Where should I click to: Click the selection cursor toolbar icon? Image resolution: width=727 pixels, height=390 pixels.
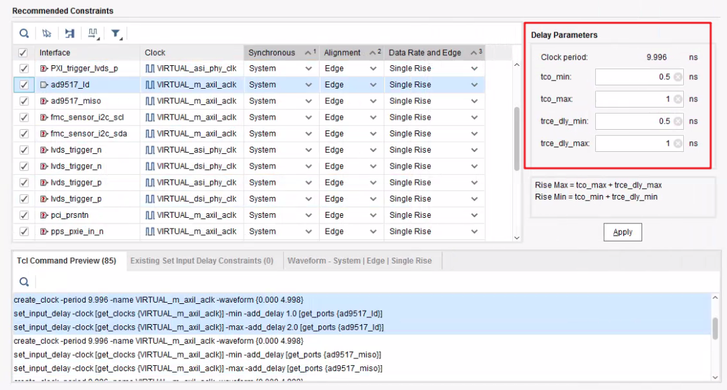pos(46,33)
